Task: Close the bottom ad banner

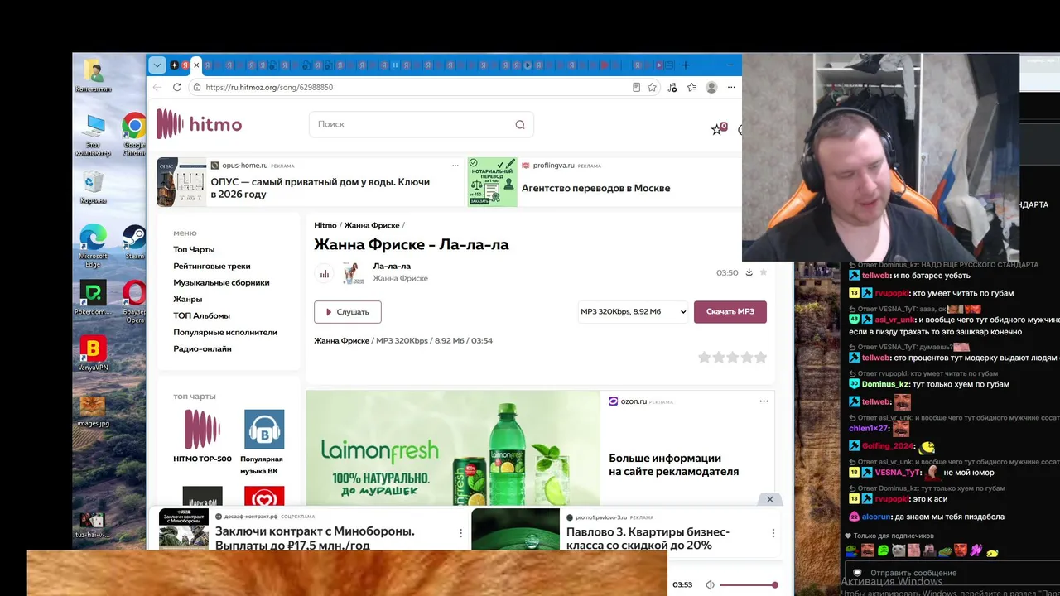Action: [769, 499]
